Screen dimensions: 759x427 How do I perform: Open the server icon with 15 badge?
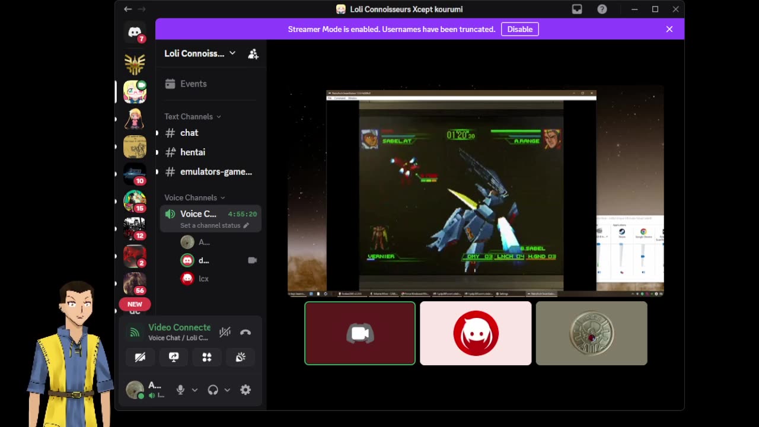pos(135,201)
